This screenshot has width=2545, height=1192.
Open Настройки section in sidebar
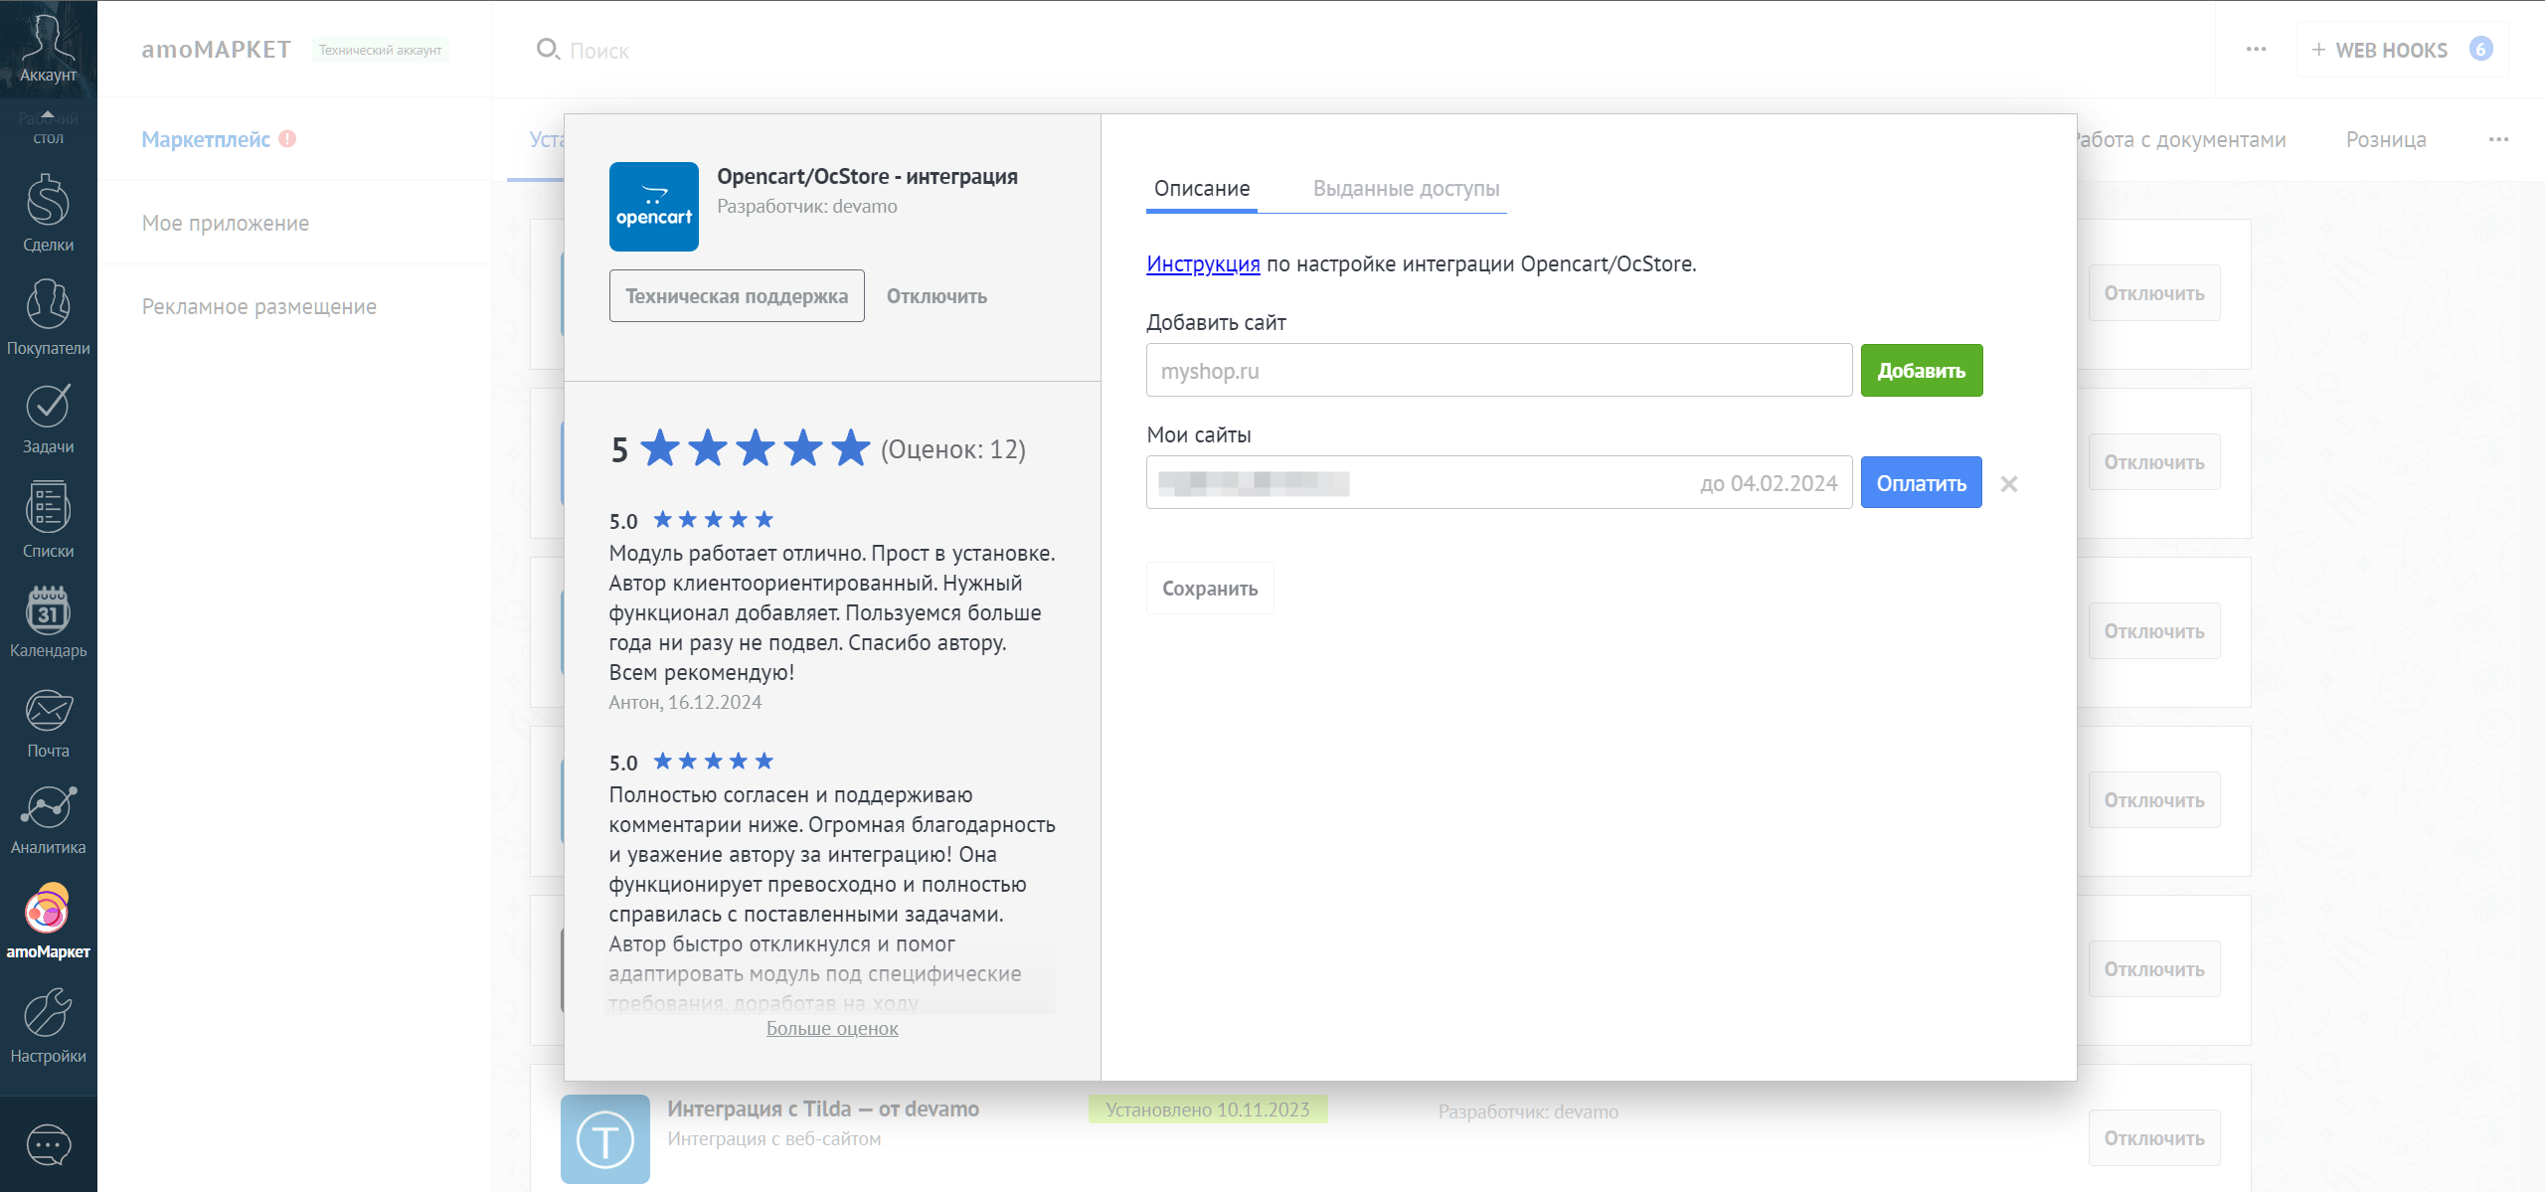[48, 1026]
